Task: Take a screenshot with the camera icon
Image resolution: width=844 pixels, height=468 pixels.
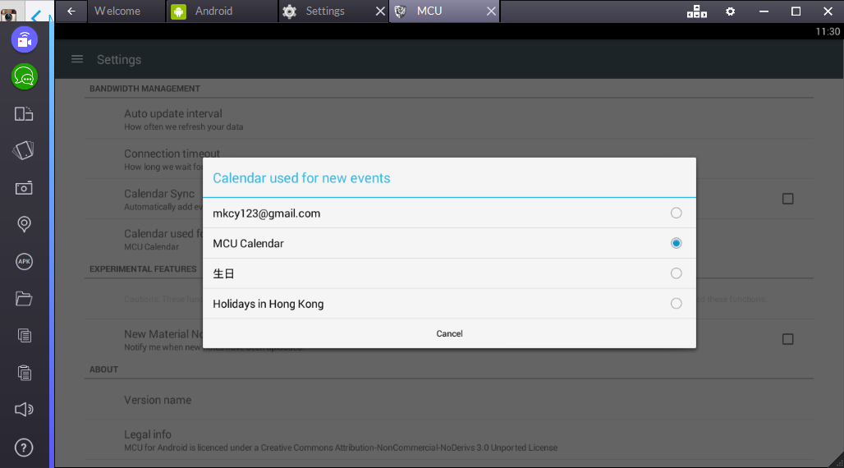Action: [24, 188]
